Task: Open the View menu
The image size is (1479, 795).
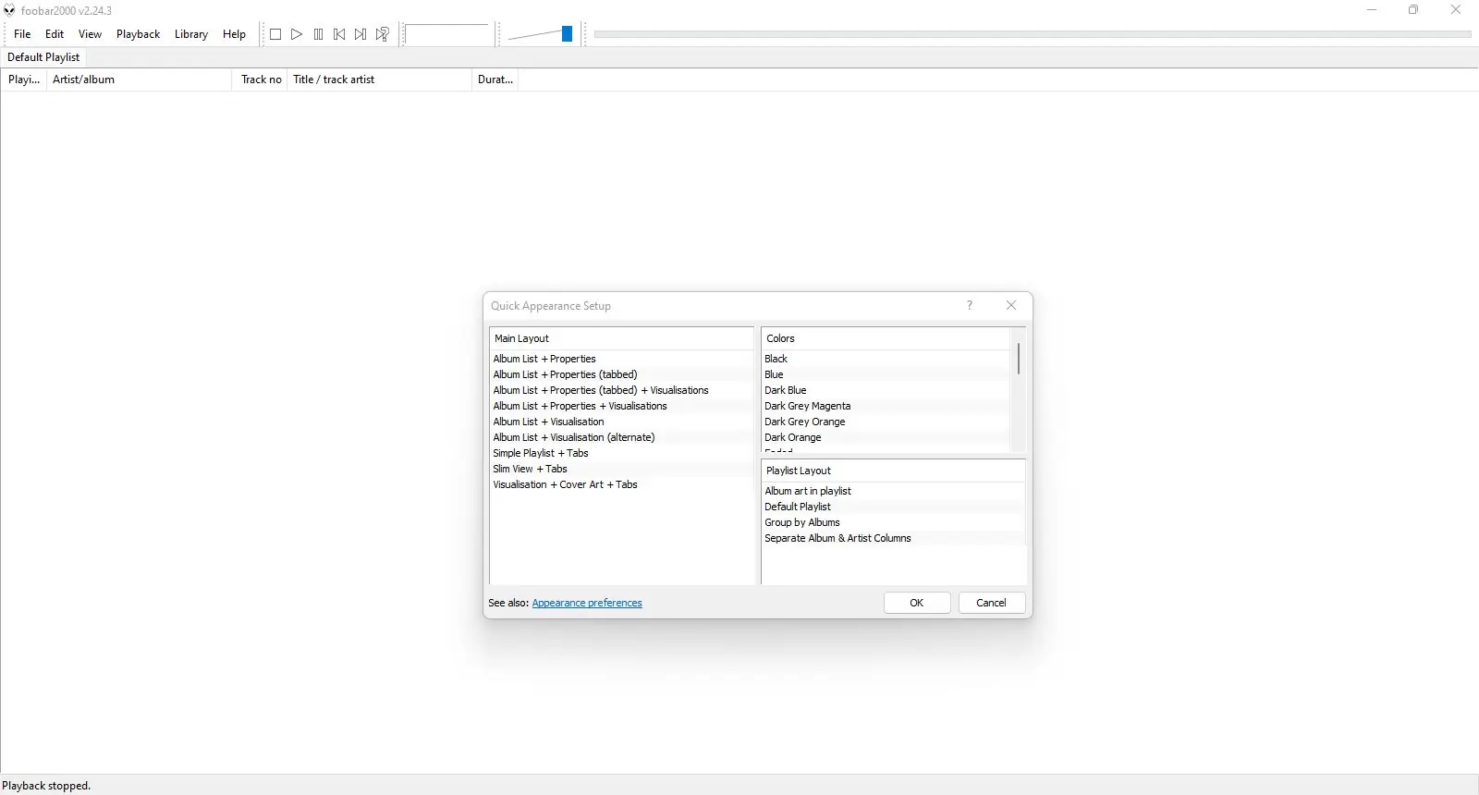Action: point(90,34)
